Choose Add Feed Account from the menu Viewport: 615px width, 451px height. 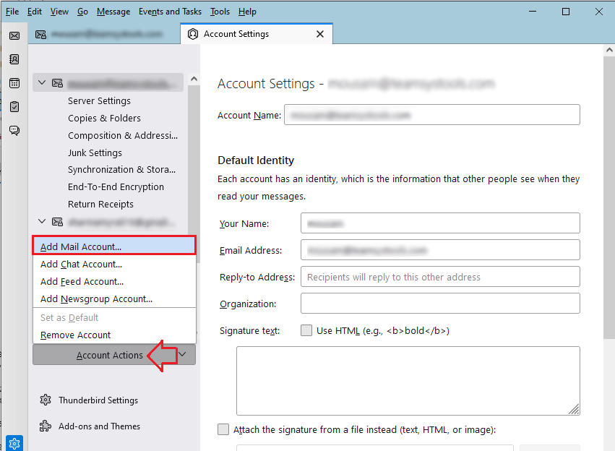[x=114, y=281]
